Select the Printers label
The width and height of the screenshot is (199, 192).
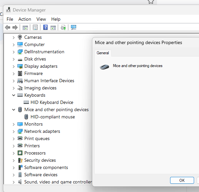coord(32,146)
